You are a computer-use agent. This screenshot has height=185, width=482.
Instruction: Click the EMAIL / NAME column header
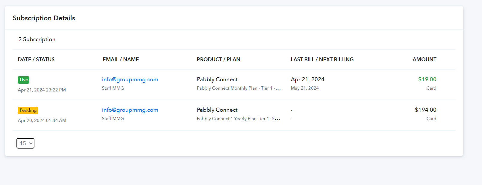pos(121,59)
